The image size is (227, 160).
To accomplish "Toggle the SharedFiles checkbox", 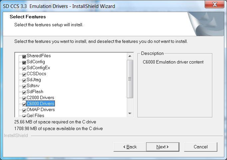I will tap(24, 57).
